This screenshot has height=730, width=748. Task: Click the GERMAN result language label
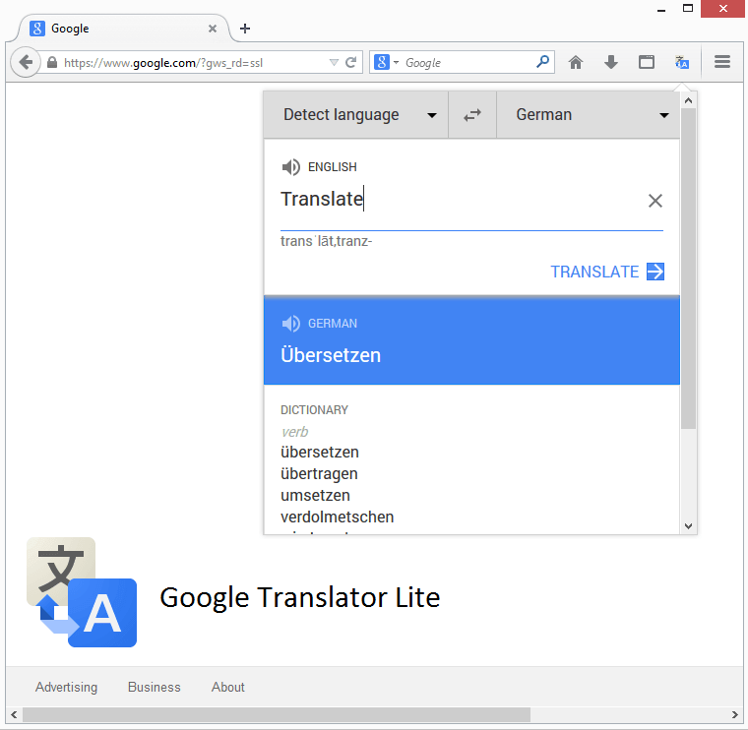click(332, 324)
